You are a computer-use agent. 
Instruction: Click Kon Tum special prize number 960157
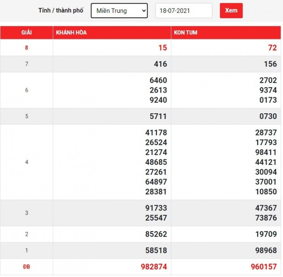point(263,267)
